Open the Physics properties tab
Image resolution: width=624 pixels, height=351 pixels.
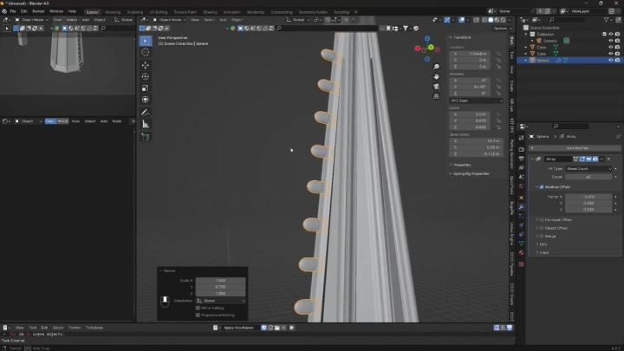522,225
